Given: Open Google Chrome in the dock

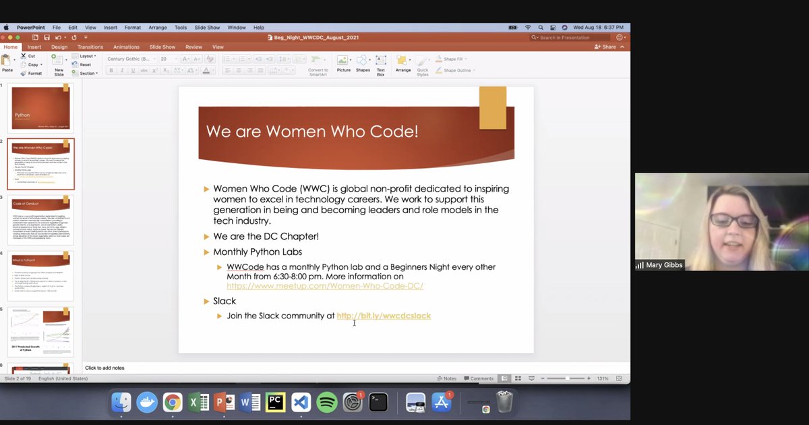Looking at the screenshot, I should [173, 403].
